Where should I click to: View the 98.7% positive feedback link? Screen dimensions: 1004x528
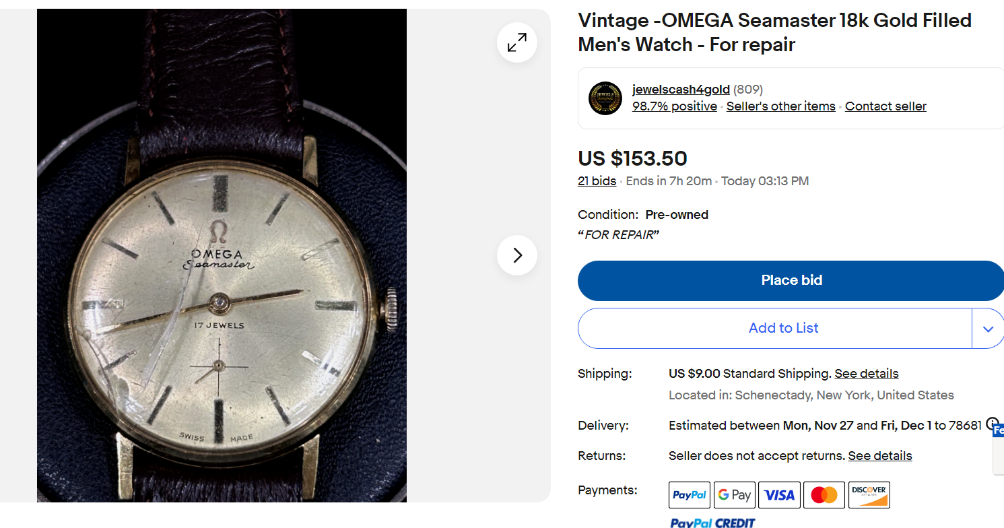click(674, 106)
